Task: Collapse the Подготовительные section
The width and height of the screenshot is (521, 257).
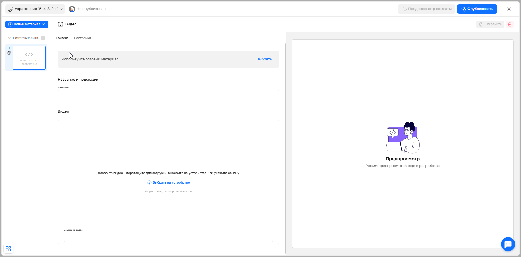Action: click(10, 38)
